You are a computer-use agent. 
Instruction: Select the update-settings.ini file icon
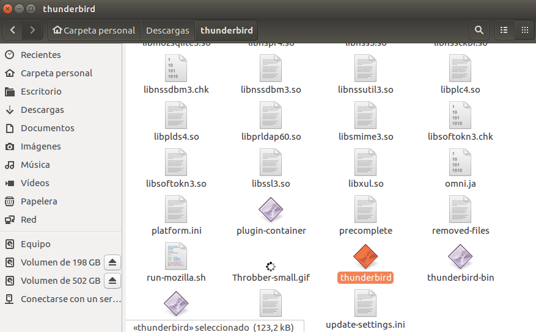click(x=365, y=303)
